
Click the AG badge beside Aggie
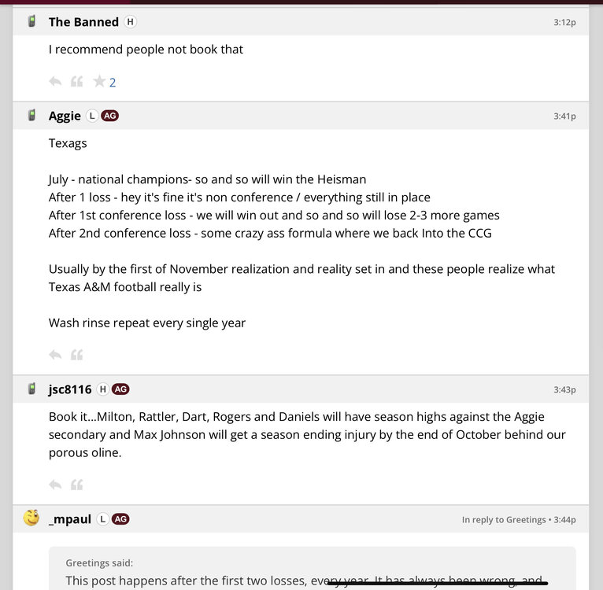(110, 116)
